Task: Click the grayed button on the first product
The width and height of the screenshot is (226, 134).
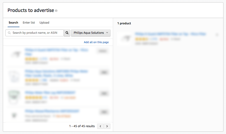Action: click(103, 51)
